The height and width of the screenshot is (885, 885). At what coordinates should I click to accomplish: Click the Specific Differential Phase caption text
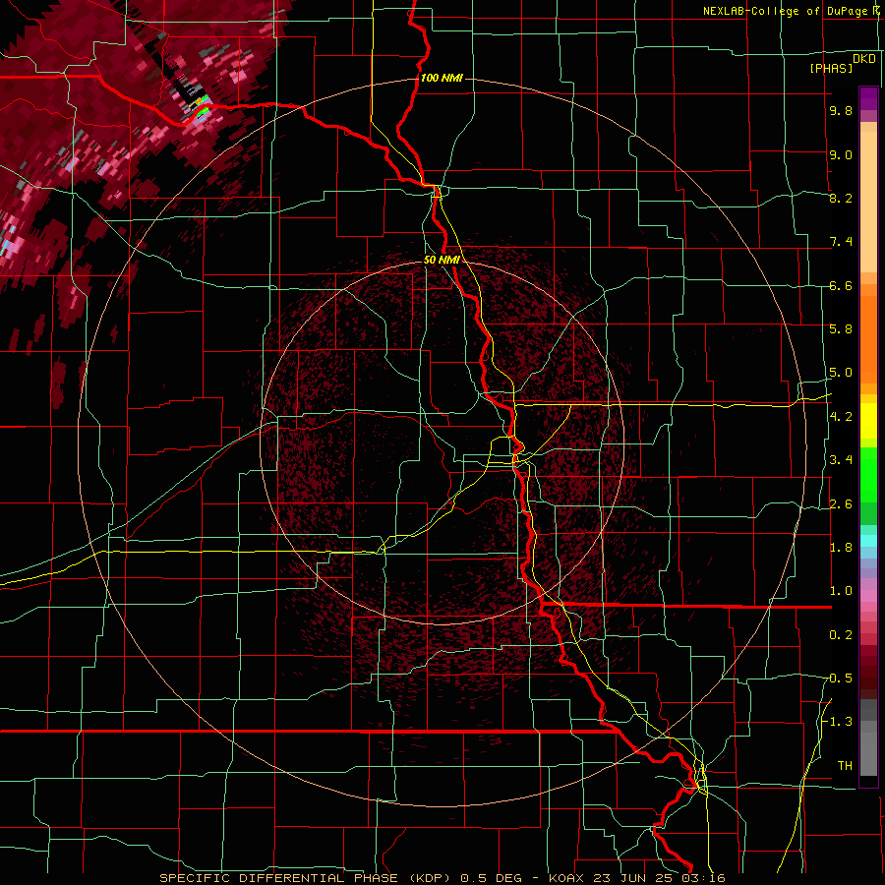tap(442, 878)
